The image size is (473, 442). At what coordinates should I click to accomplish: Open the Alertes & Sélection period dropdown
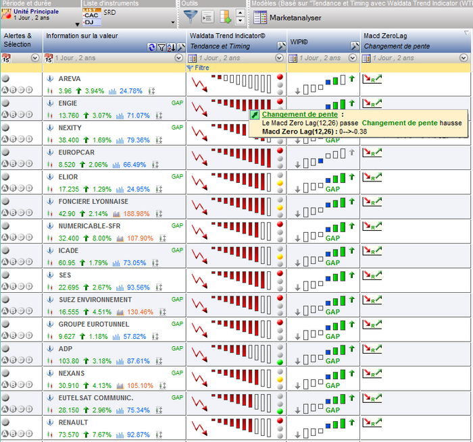[35, 58]
